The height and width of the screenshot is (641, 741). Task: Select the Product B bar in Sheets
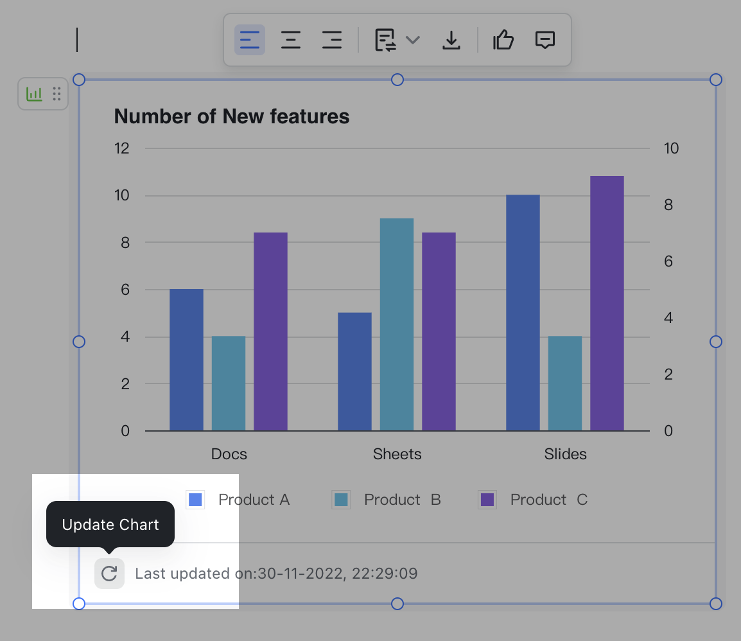(x=397, y=324)
